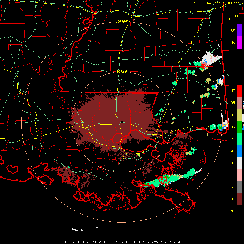The height and width of the screenshot is (244, 244).
Task: Click the "RA" legend label
Action: pyautogui.click(x=233, y=139)
